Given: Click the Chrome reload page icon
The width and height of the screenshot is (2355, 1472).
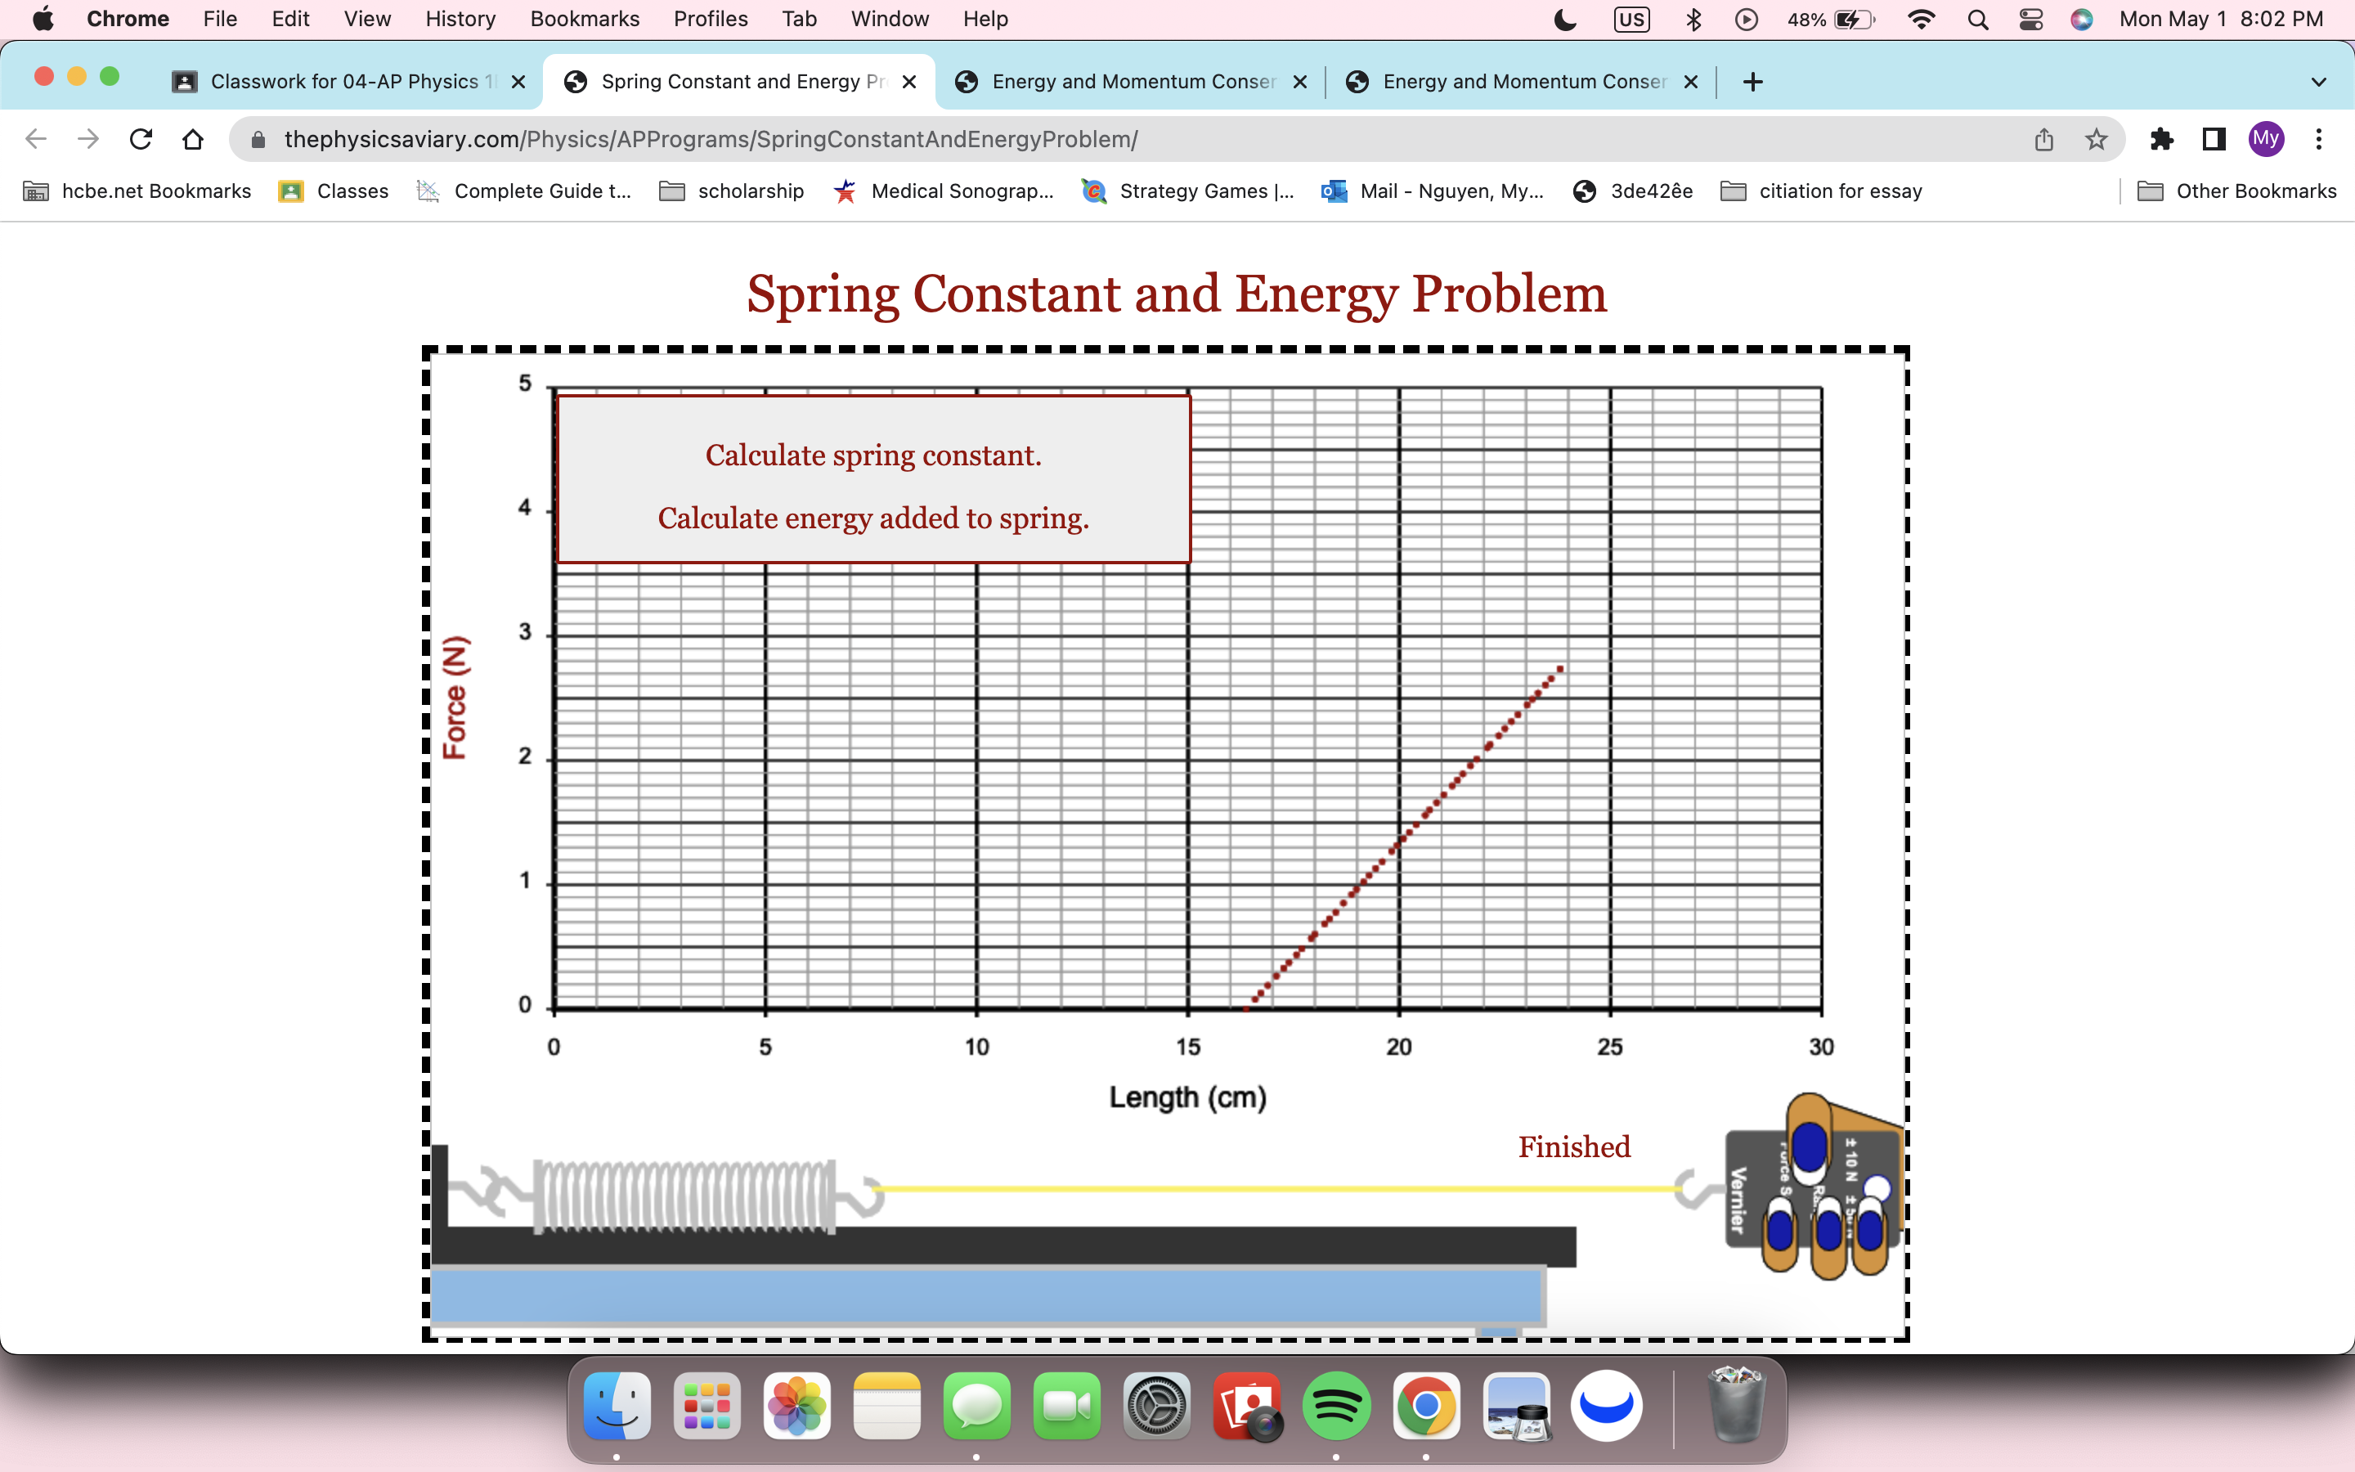Looking at the screenshot, I should click(x=141, y=139).
